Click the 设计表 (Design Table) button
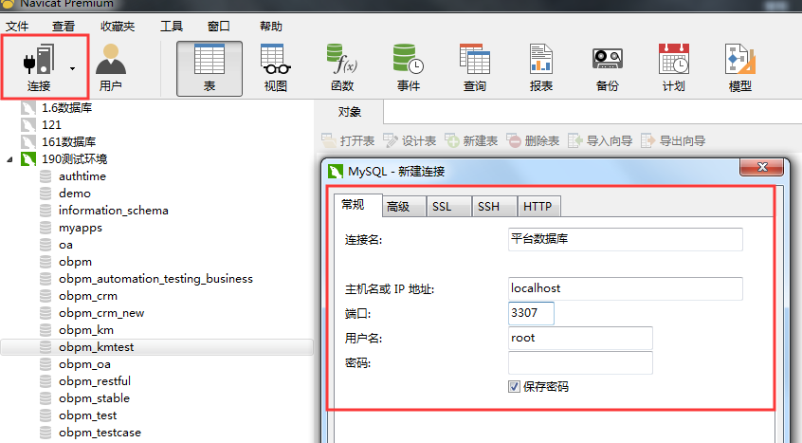Image resolution: width=802 pixels, height=443 pixels. point(410,140)
